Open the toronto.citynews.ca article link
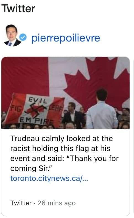The height and width of the screenshot is (218, 134). tap(49, 178)
